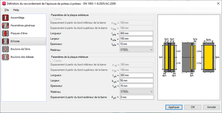Click the exterior plate Longueur field

click(136, 33)
